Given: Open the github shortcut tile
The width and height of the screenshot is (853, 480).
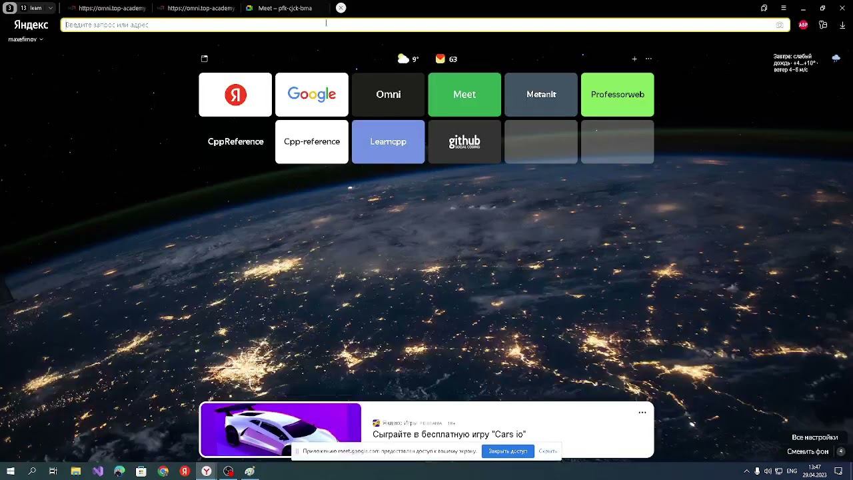Looking at the screenshot, I should [464, 141].
